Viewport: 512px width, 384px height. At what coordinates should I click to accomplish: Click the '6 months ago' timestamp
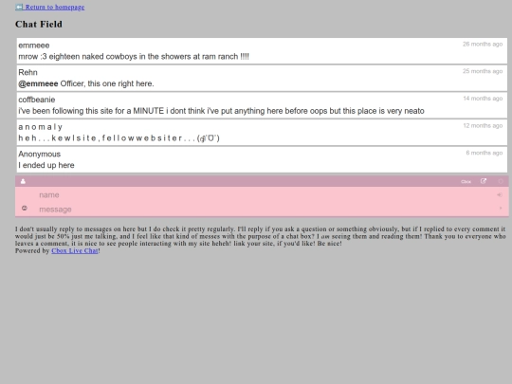484,153
